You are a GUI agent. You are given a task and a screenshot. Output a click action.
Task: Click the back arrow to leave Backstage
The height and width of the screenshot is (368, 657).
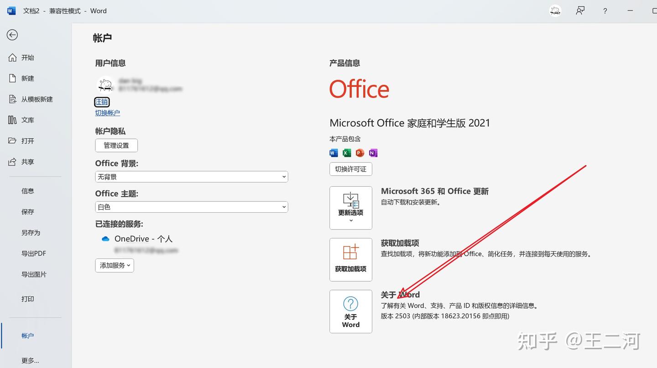[x=12, y=35]
